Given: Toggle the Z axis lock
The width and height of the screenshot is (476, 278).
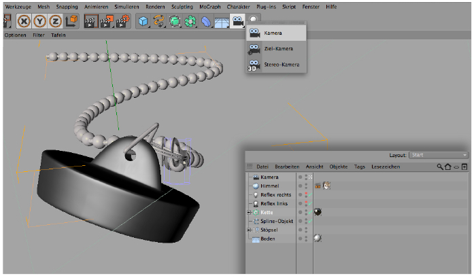Looking at the screenshot, I should point(56,21).
